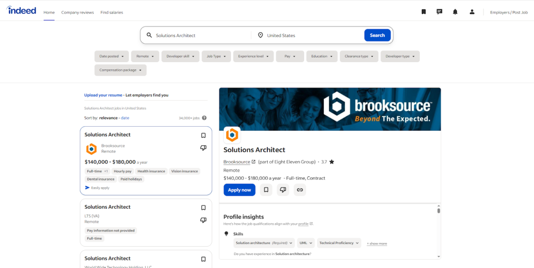Click the scrollbar up arrow in details panel

439,205
